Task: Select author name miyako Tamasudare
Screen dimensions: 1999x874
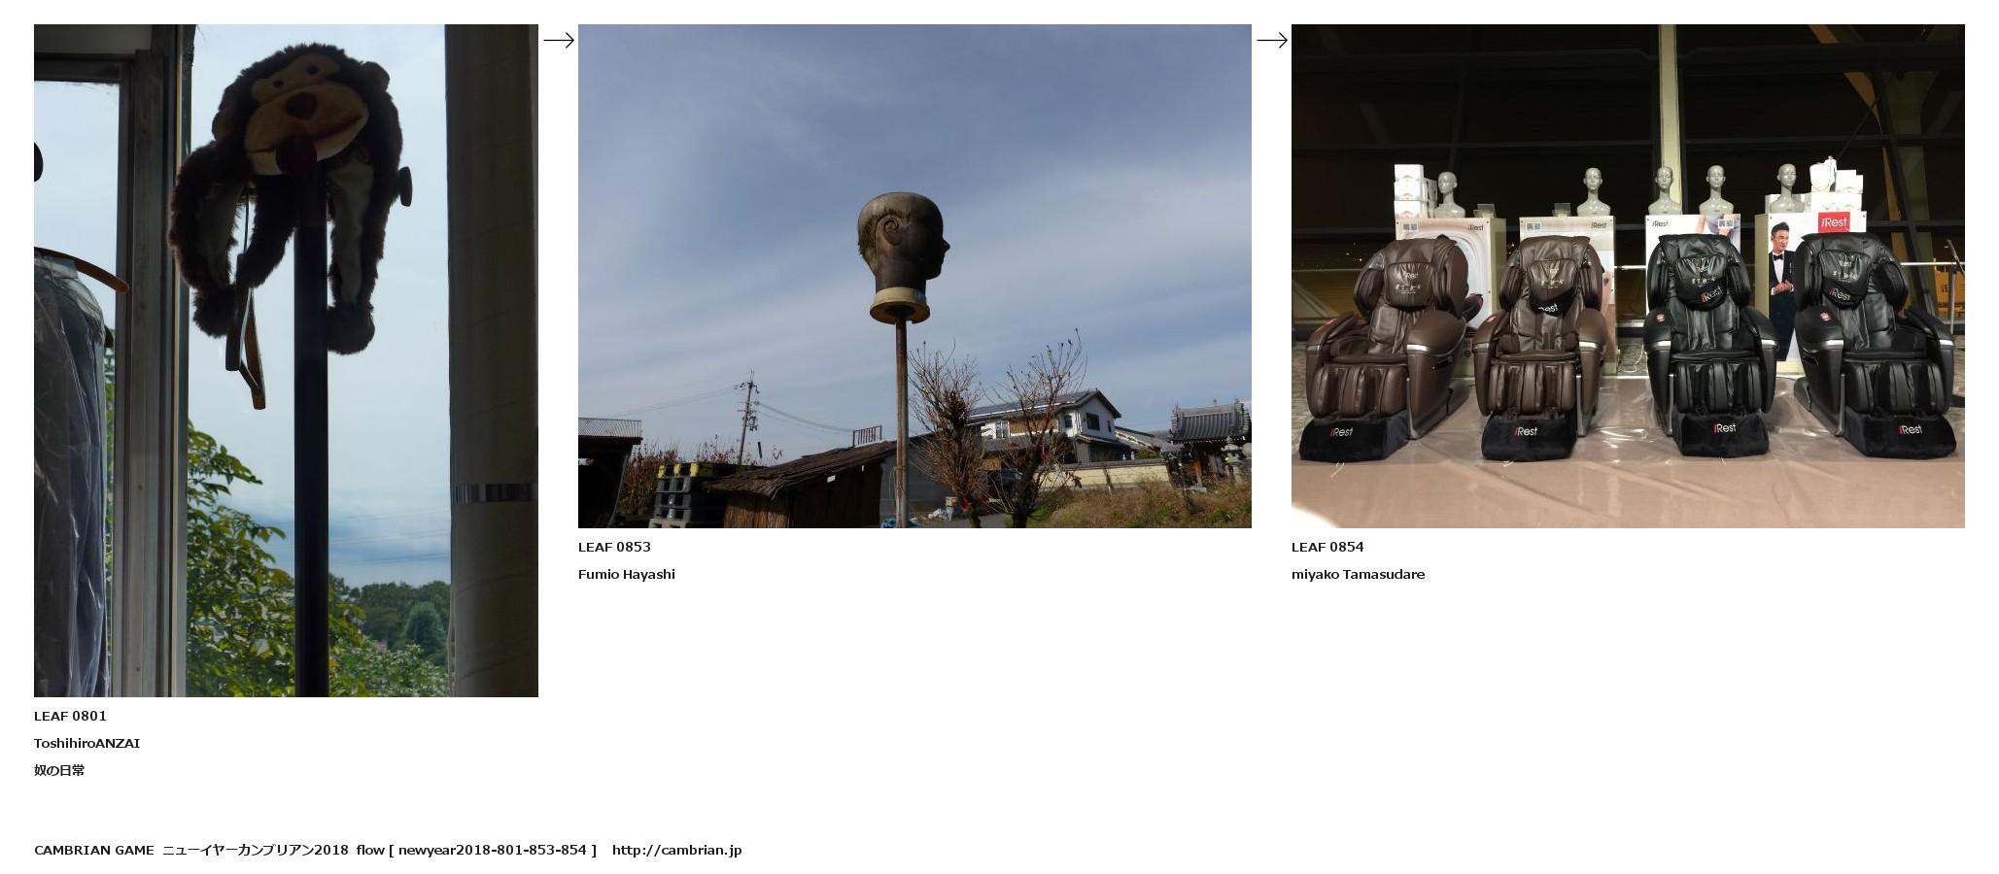Action: pos(1358,574)
